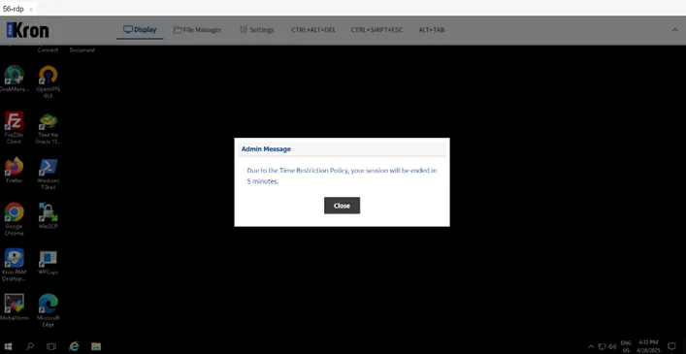This screenshot has height=354, width=686.
Task: Click the Admin Message dialog title
Action: click(266, 149)
